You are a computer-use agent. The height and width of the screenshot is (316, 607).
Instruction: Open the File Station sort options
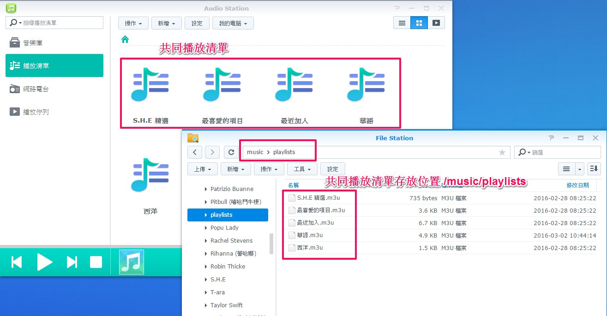click(x=595, y=169)
